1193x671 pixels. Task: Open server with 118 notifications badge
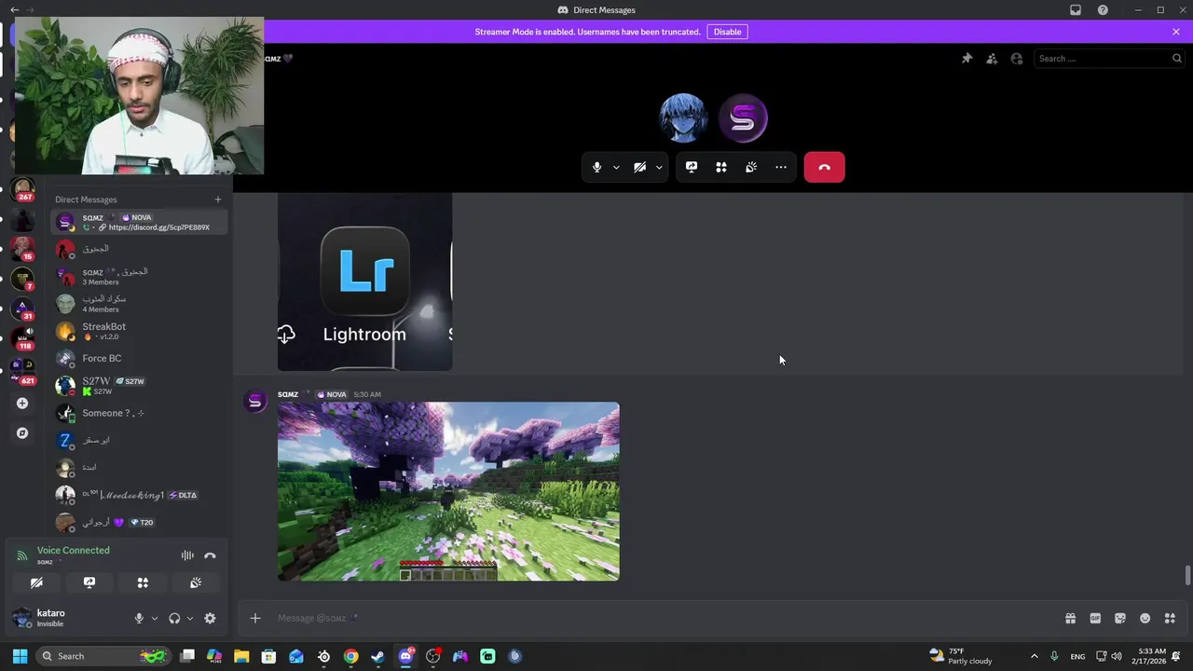(x=23, y=337)
